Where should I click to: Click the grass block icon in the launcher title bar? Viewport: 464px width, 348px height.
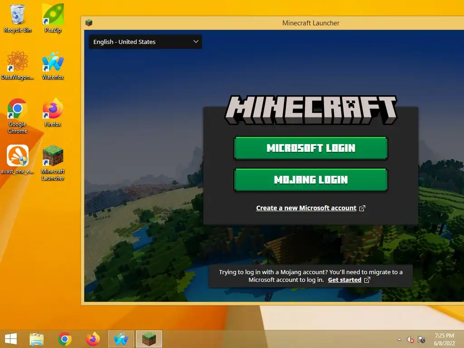pos(89,23)
